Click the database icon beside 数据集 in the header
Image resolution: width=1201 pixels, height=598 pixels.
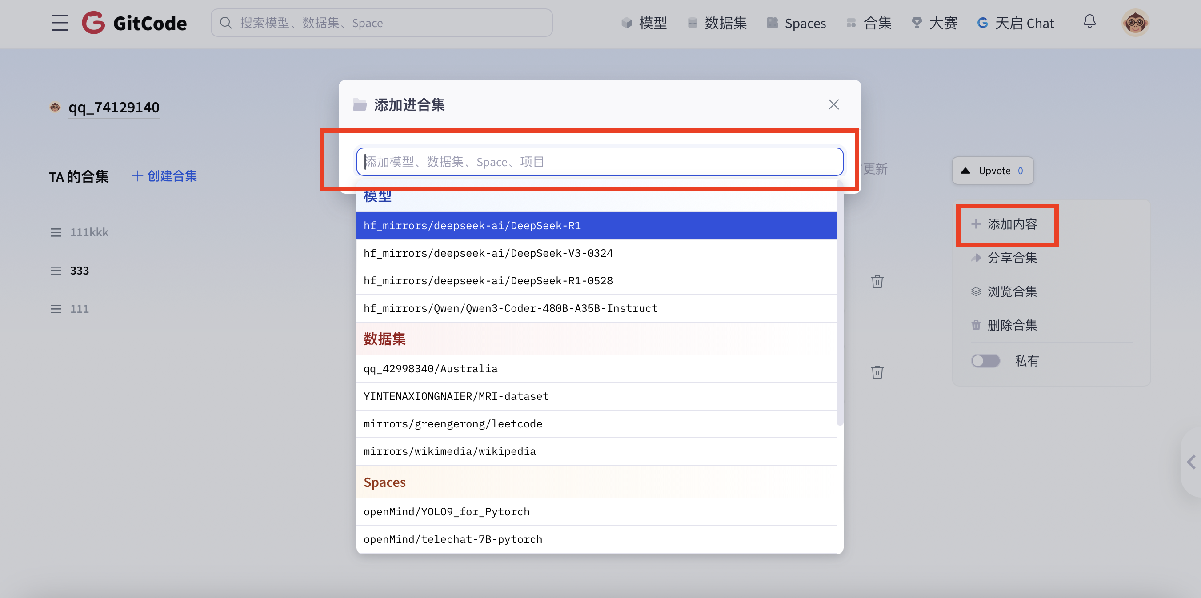click(x=693, y=23)
